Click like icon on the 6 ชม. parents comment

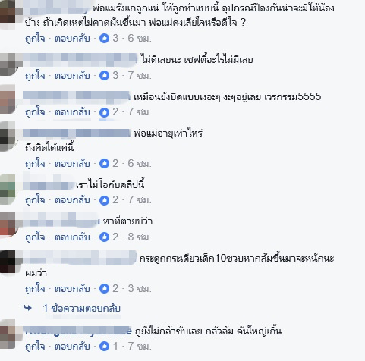coord(104,39)
